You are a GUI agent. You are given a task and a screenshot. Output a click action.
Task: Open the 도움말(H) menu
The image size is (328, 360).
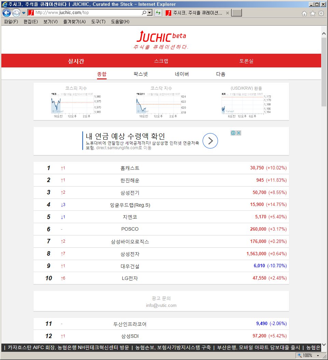[x=120, y=22]
